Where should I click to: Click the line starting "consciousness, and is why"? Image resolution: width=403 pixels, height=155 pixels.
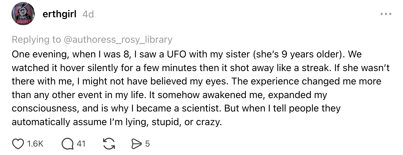176,108
